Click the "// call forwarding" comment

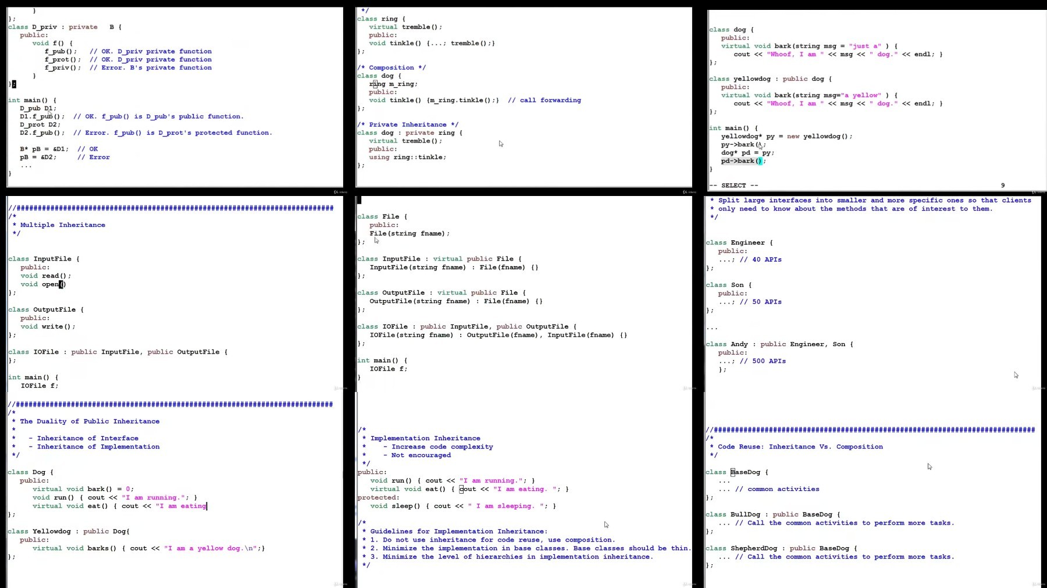point(544,100)
